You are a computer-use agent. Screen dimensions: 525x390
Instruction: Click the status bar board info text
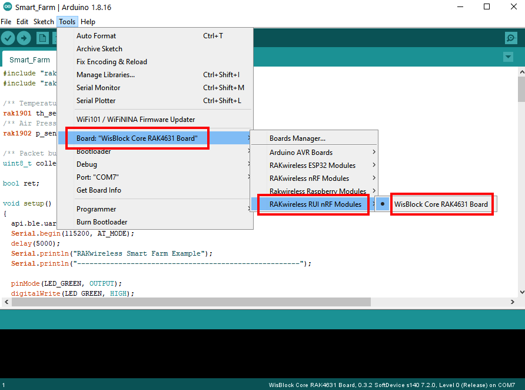392,385
